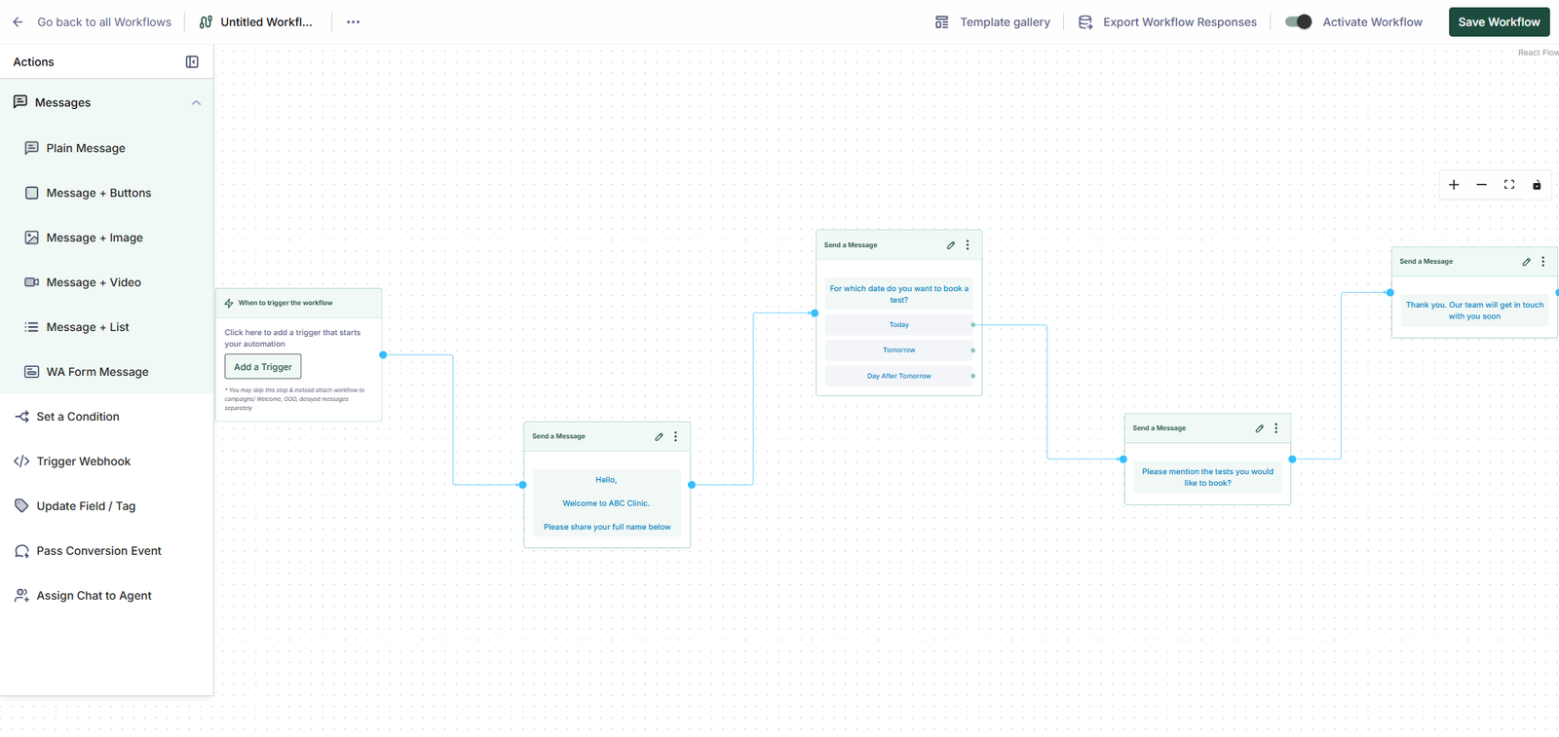Click the Save Workflow button

coord(1499,22)
